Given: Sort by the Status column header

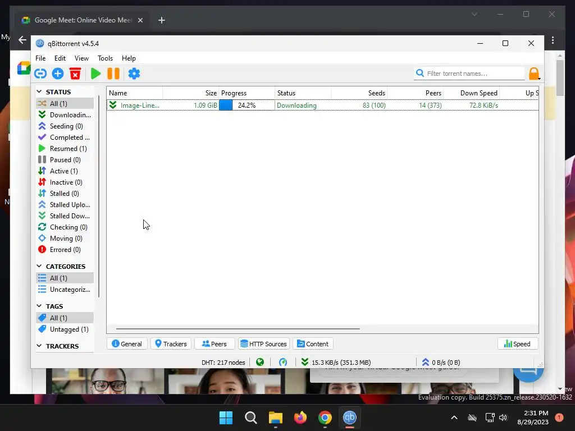Looking at the screenshot, I should click(x=303, y=93).
